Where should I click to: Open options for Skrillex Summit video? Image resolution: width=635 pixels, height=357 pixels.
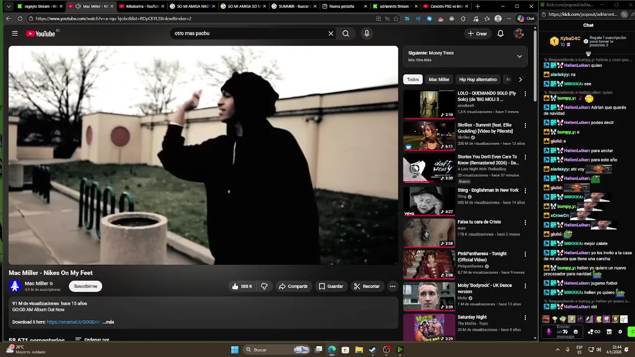pyautogui.click(x=525, y=125)
